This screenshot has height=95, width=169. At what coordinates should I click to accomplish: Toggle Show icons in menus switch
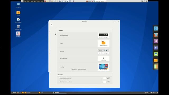(106, 78)
